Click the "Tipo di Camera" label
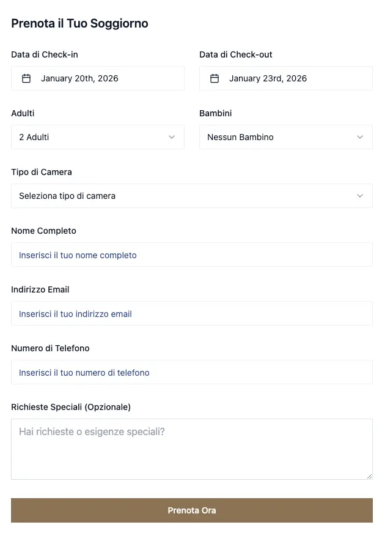 pyautogui.click(x=42, y=172)
